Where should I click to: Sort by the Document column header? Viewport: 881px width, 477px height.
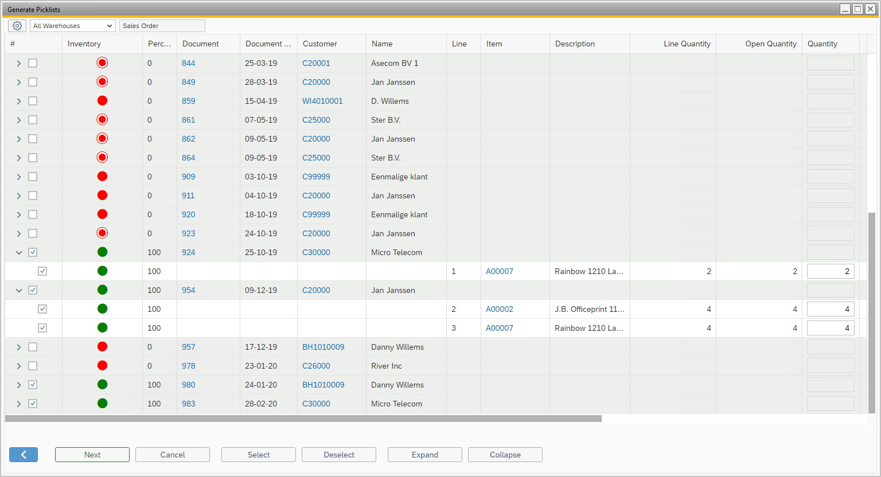pyautogui.click(x=201, y=44)
